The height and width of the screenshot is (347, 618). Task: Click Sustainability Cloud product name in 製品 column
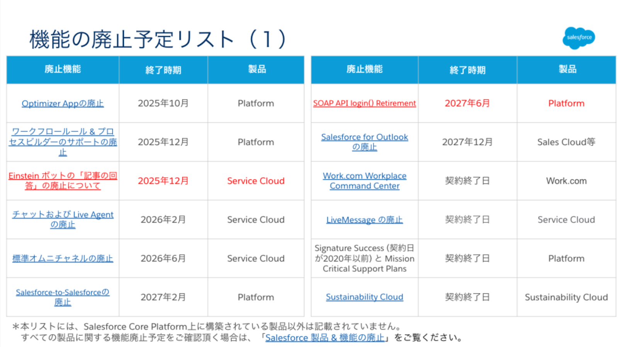coord(566,297)
